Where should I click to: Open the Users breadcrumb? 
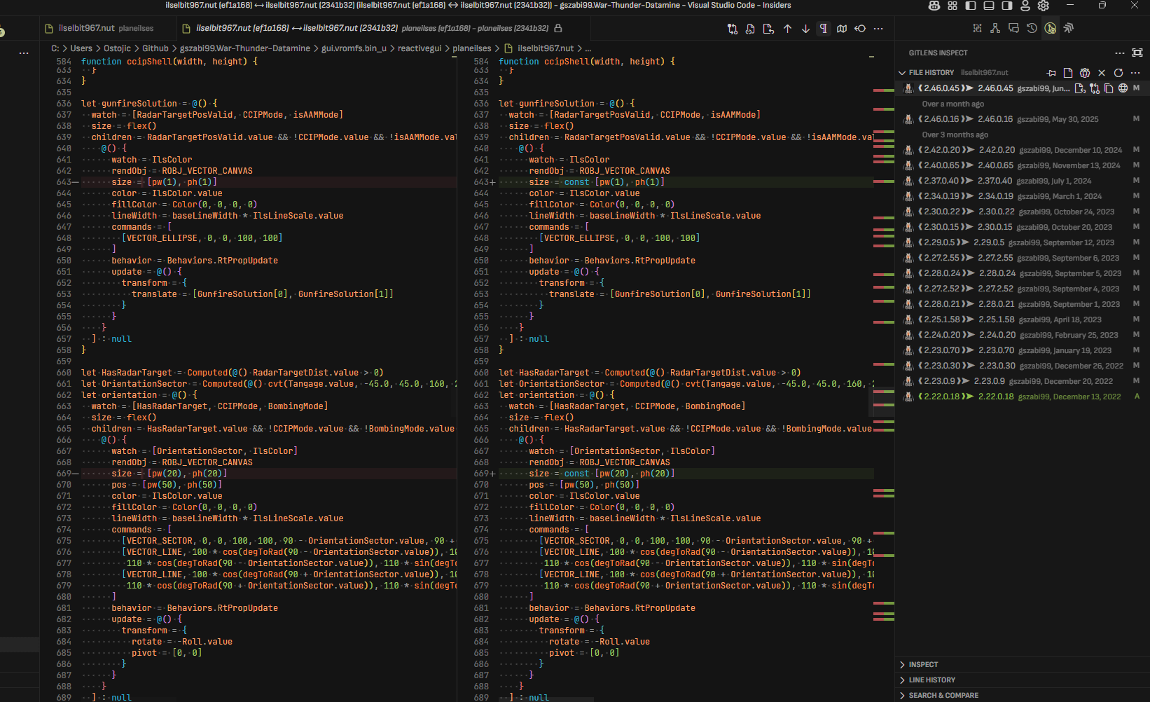[x=81, y=48]
